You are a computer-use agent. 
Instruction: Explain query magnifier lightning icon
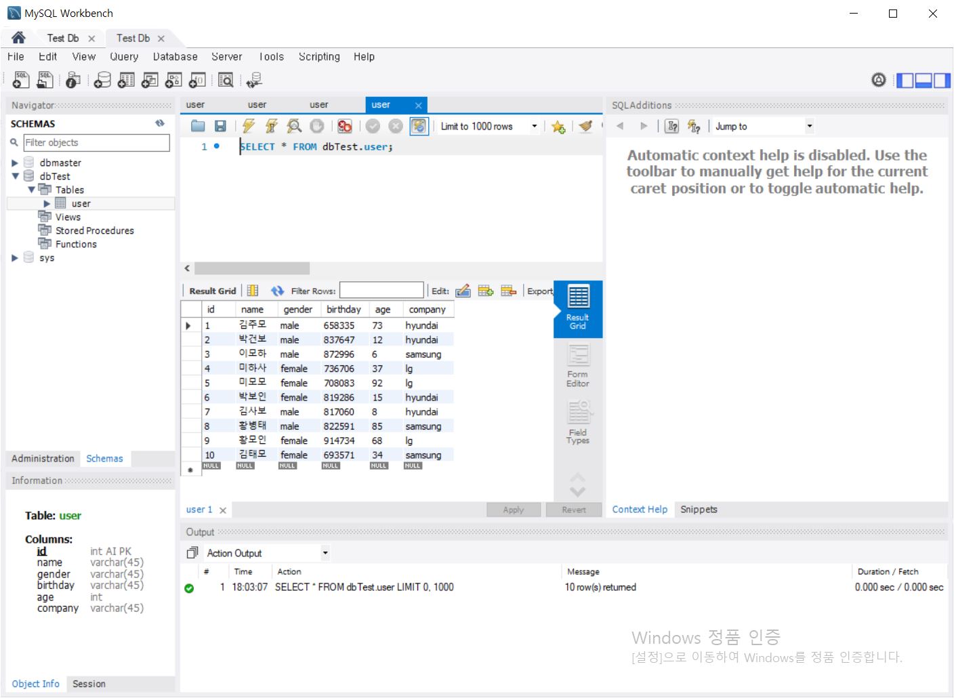pos(294,126)
